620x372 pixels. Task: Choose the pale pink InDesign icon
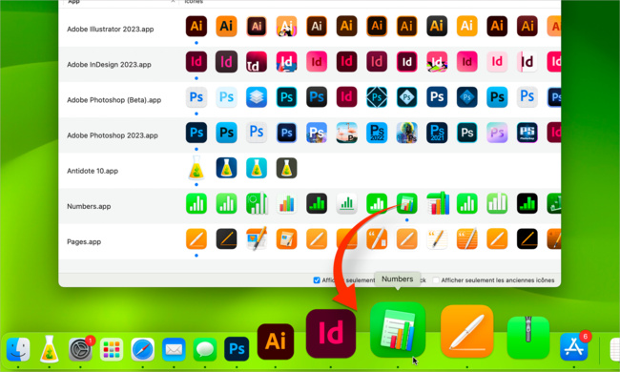(x=497, y=62)
